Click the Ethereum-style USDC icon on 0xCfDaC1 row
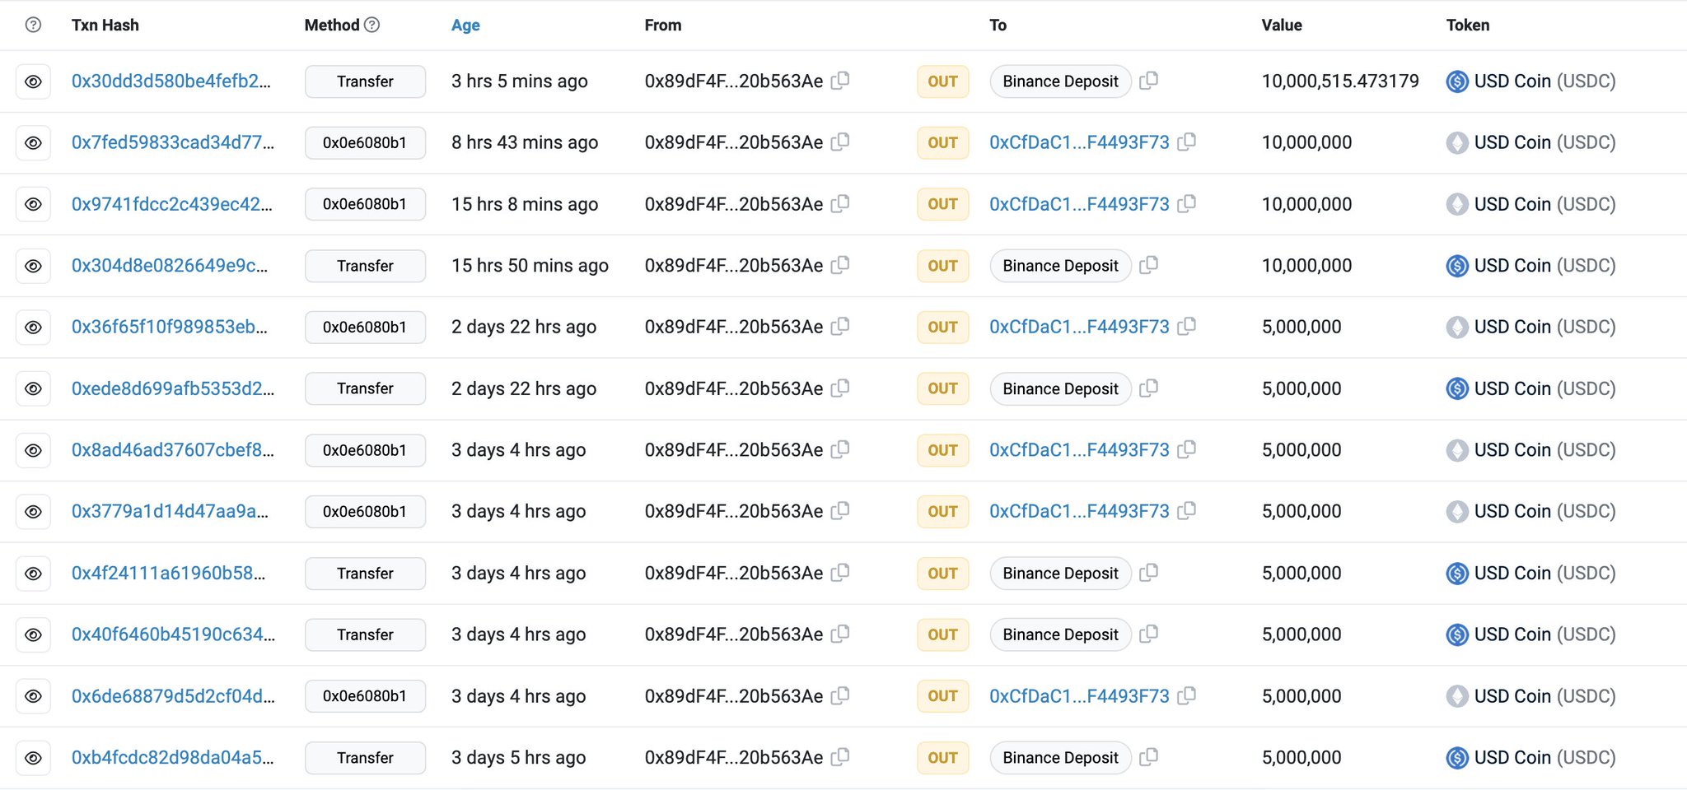The height and width of the screenshot is (790, 1687). [x=1457, y=142]
